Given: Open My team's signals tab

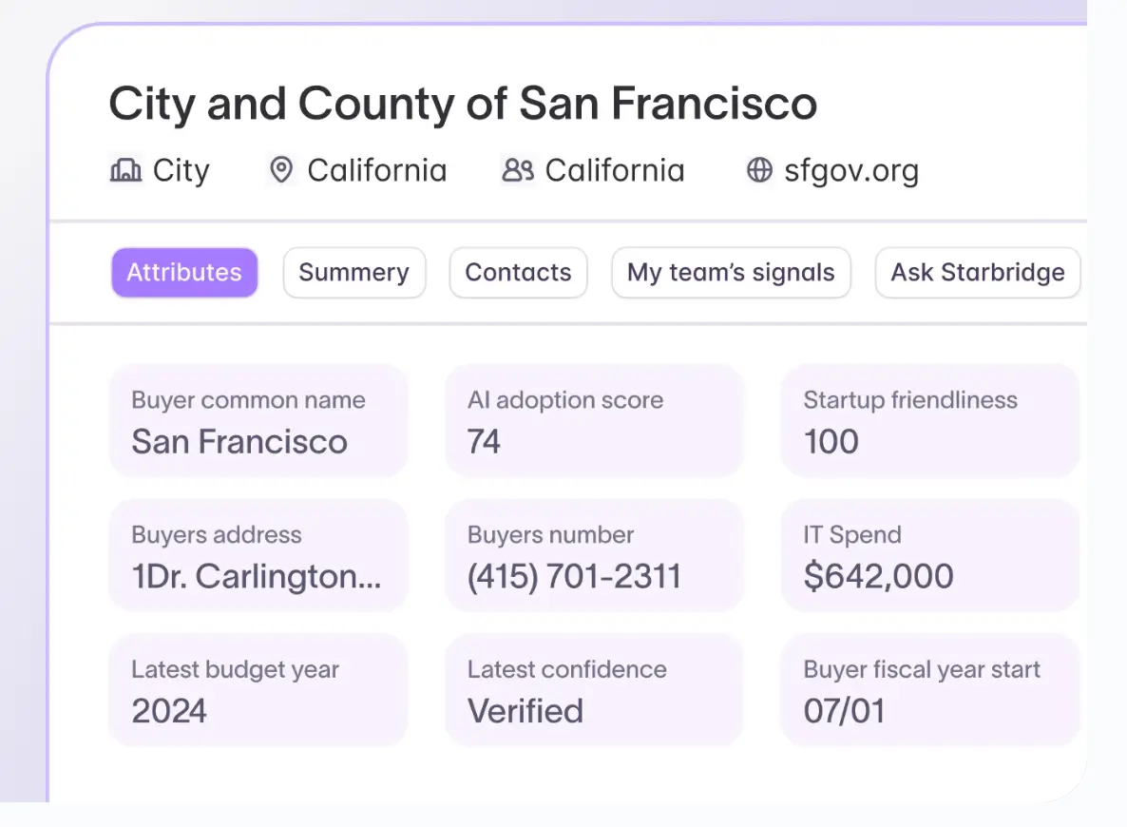Looking at the screenshot, I should pos(731,273).
